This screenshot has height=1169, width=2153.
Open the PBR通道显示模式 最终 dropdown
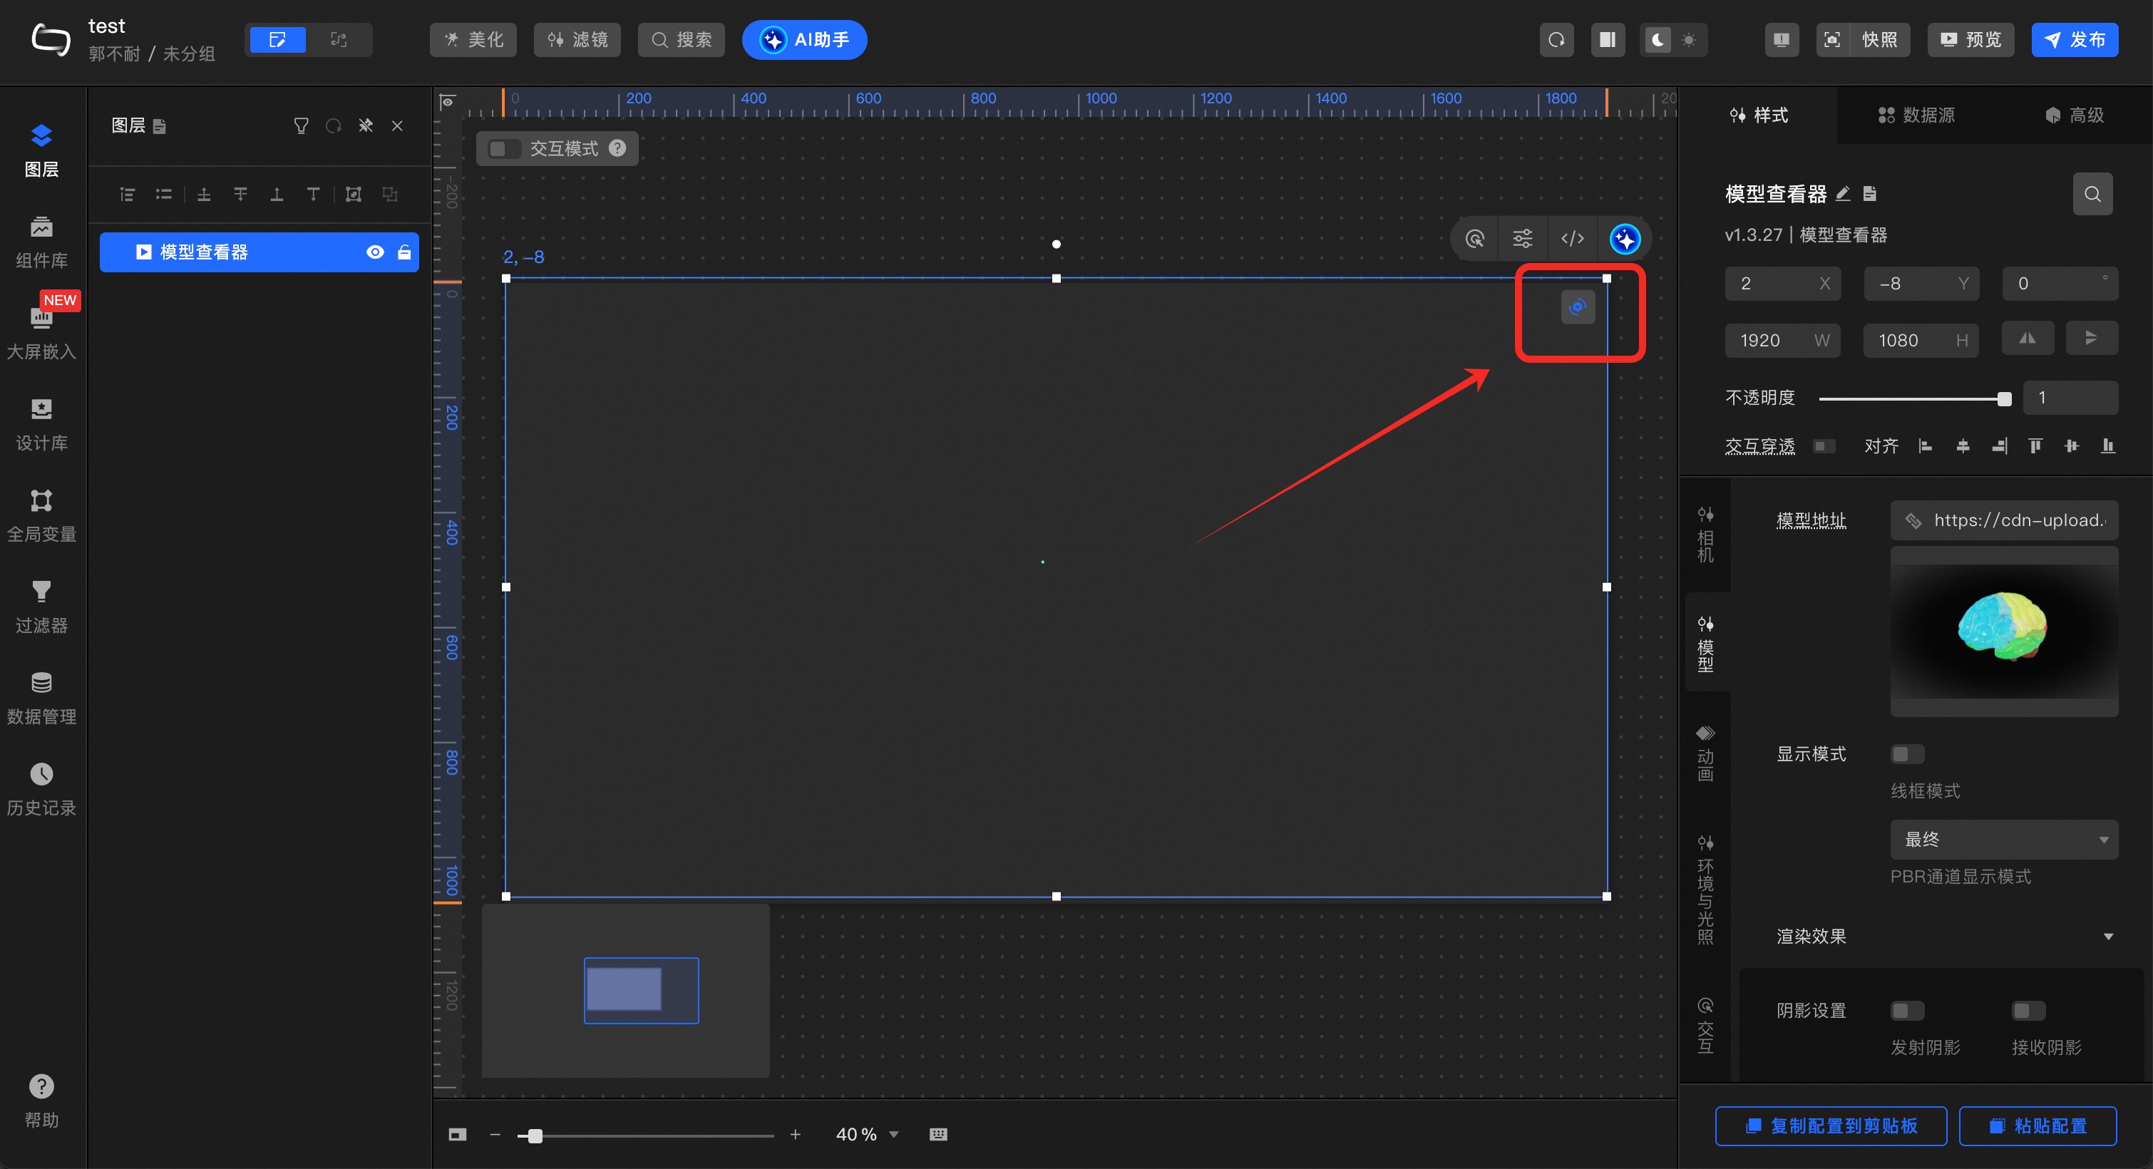(2003, 839)
